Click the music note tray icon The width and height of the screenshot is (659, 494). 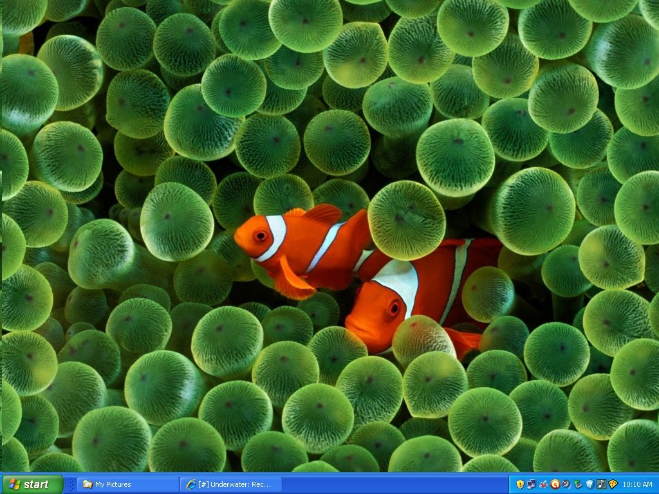point(602,484)
